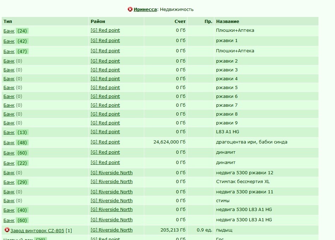This screenshot has width=335, height=240.
Task: Open the Банк link with count (42)
Action: pos(9,41)
